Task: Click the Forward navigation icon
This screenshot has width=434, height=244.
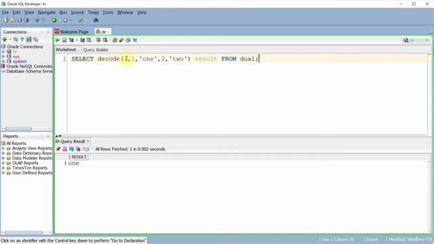Action: [66, 20]
